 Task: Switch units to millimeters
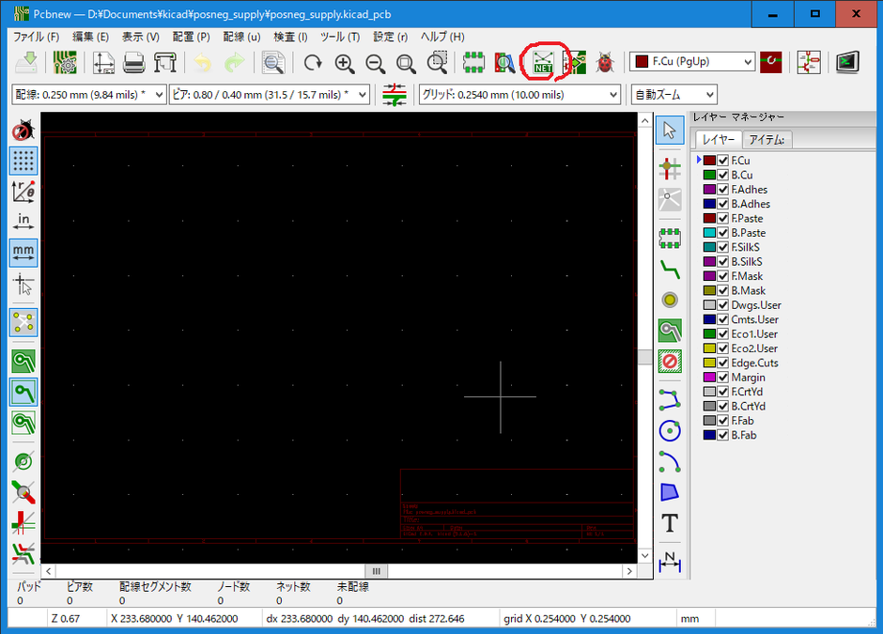pyautogui.click(x=23, y=252)
